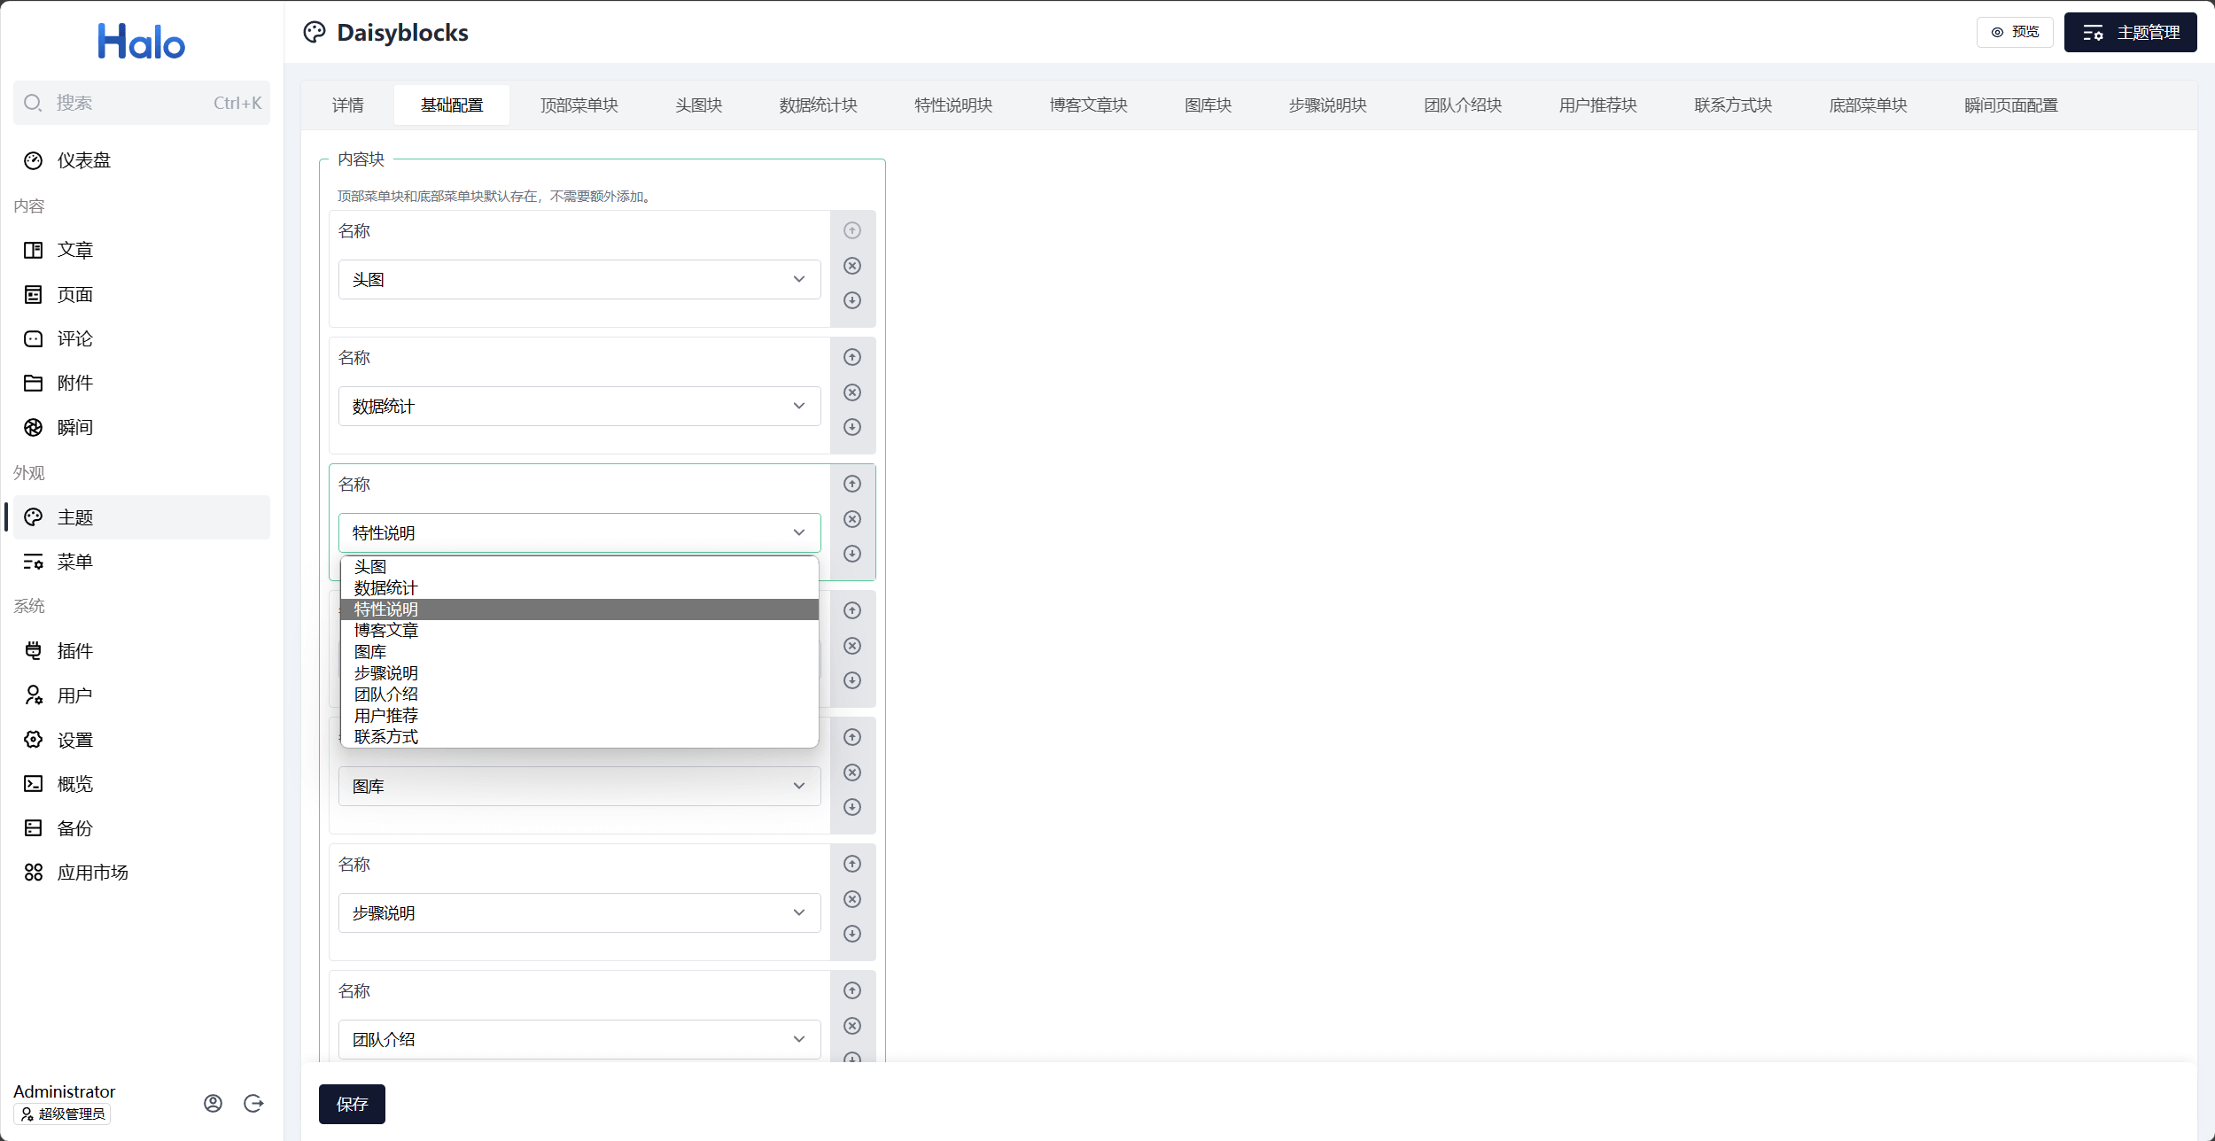Choose 博客文章 from the open list
Image resolution: width=2215 pixels, height=1141 pixels.
tap(386, 631)
